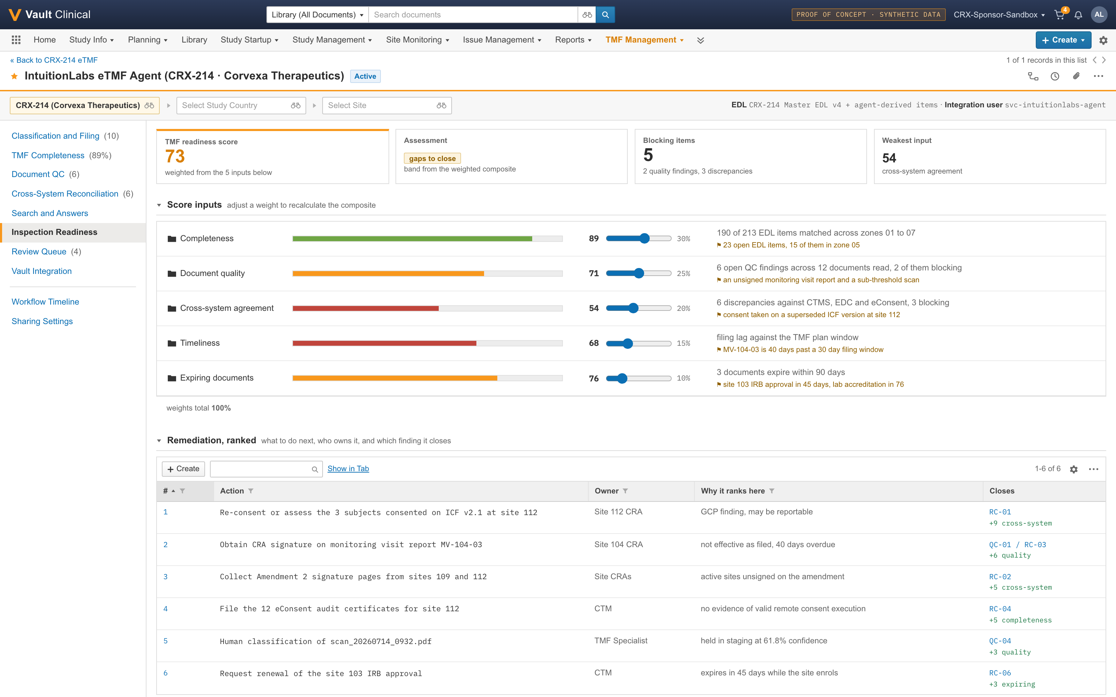Open the attachments paperclip icon
1116x697 pixels.
[x=1076, y=76]
